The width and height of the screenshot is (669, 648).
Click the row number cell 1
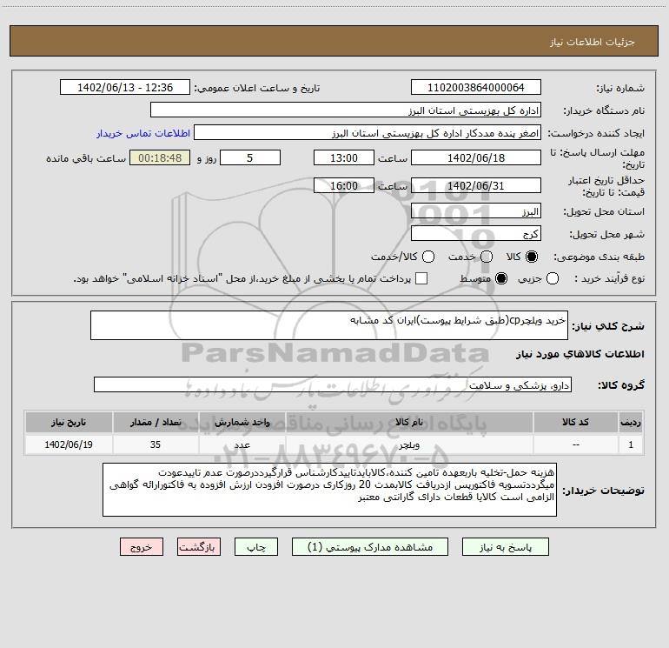click(x=631, y=444)
